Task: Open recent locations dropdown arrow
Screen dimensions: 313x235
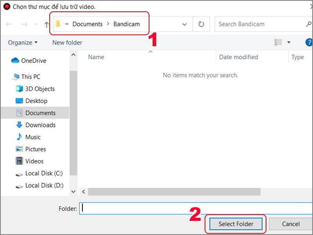Action: click(x=36, y=24)
